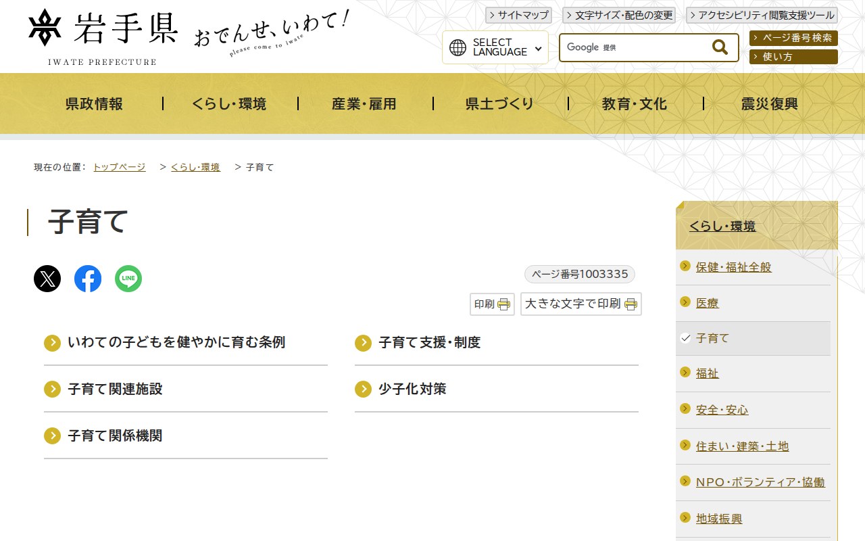
Task: Open 少子化対策 link
Action: tap(413, 390)
